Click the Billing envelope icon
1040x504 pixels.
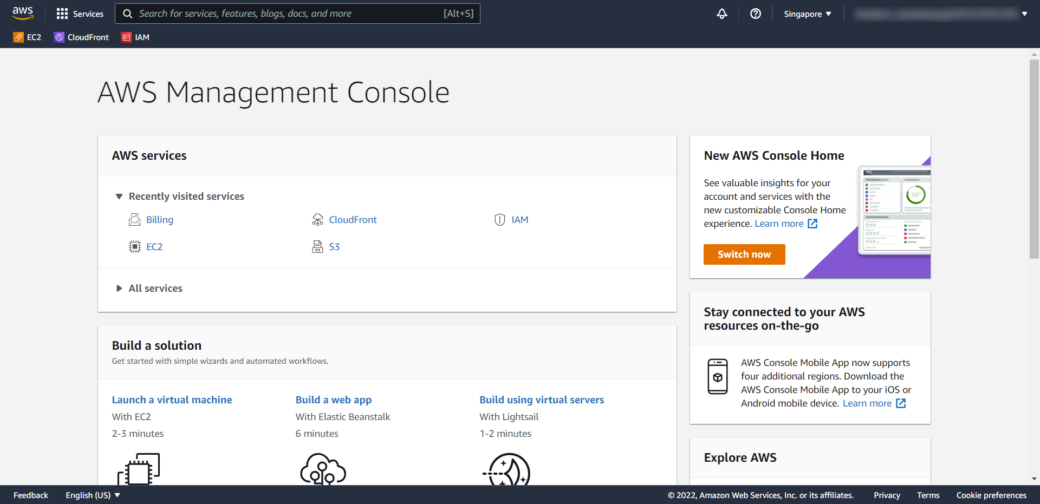134,219
